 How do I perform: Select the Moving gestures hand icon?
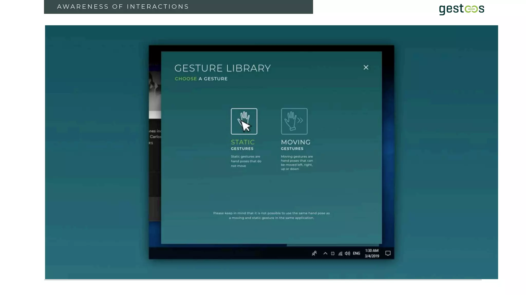[x=294, y=121]
